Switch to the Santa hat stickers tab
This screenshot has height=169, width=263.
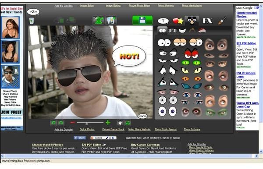tap(202, 31)
